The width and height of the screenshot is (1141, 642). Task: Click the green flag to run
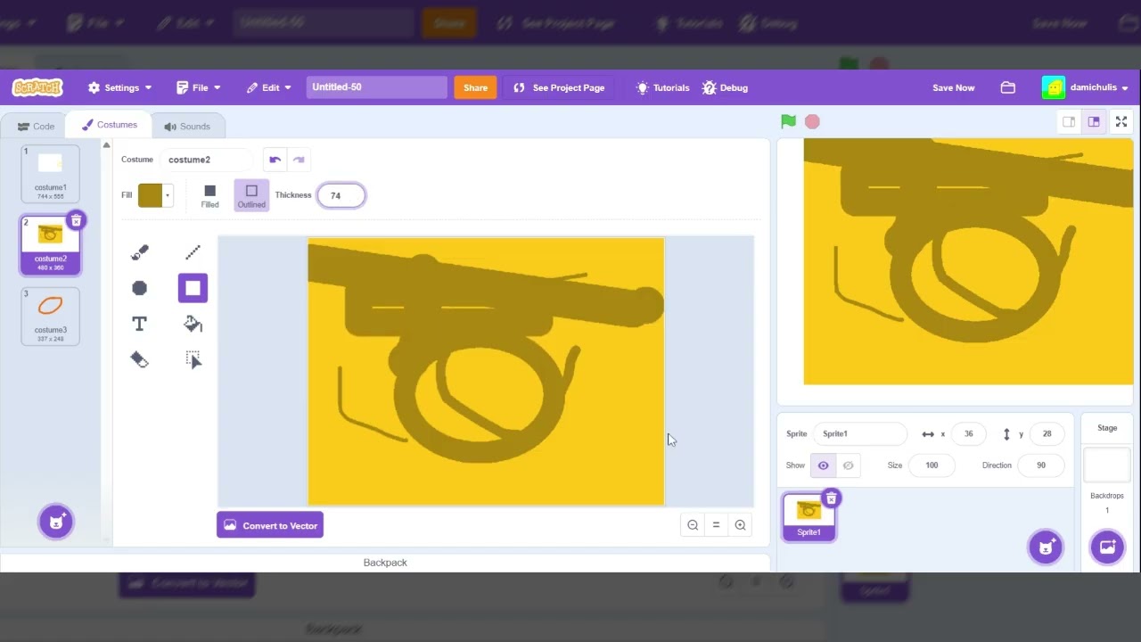(x=788, y=121)
